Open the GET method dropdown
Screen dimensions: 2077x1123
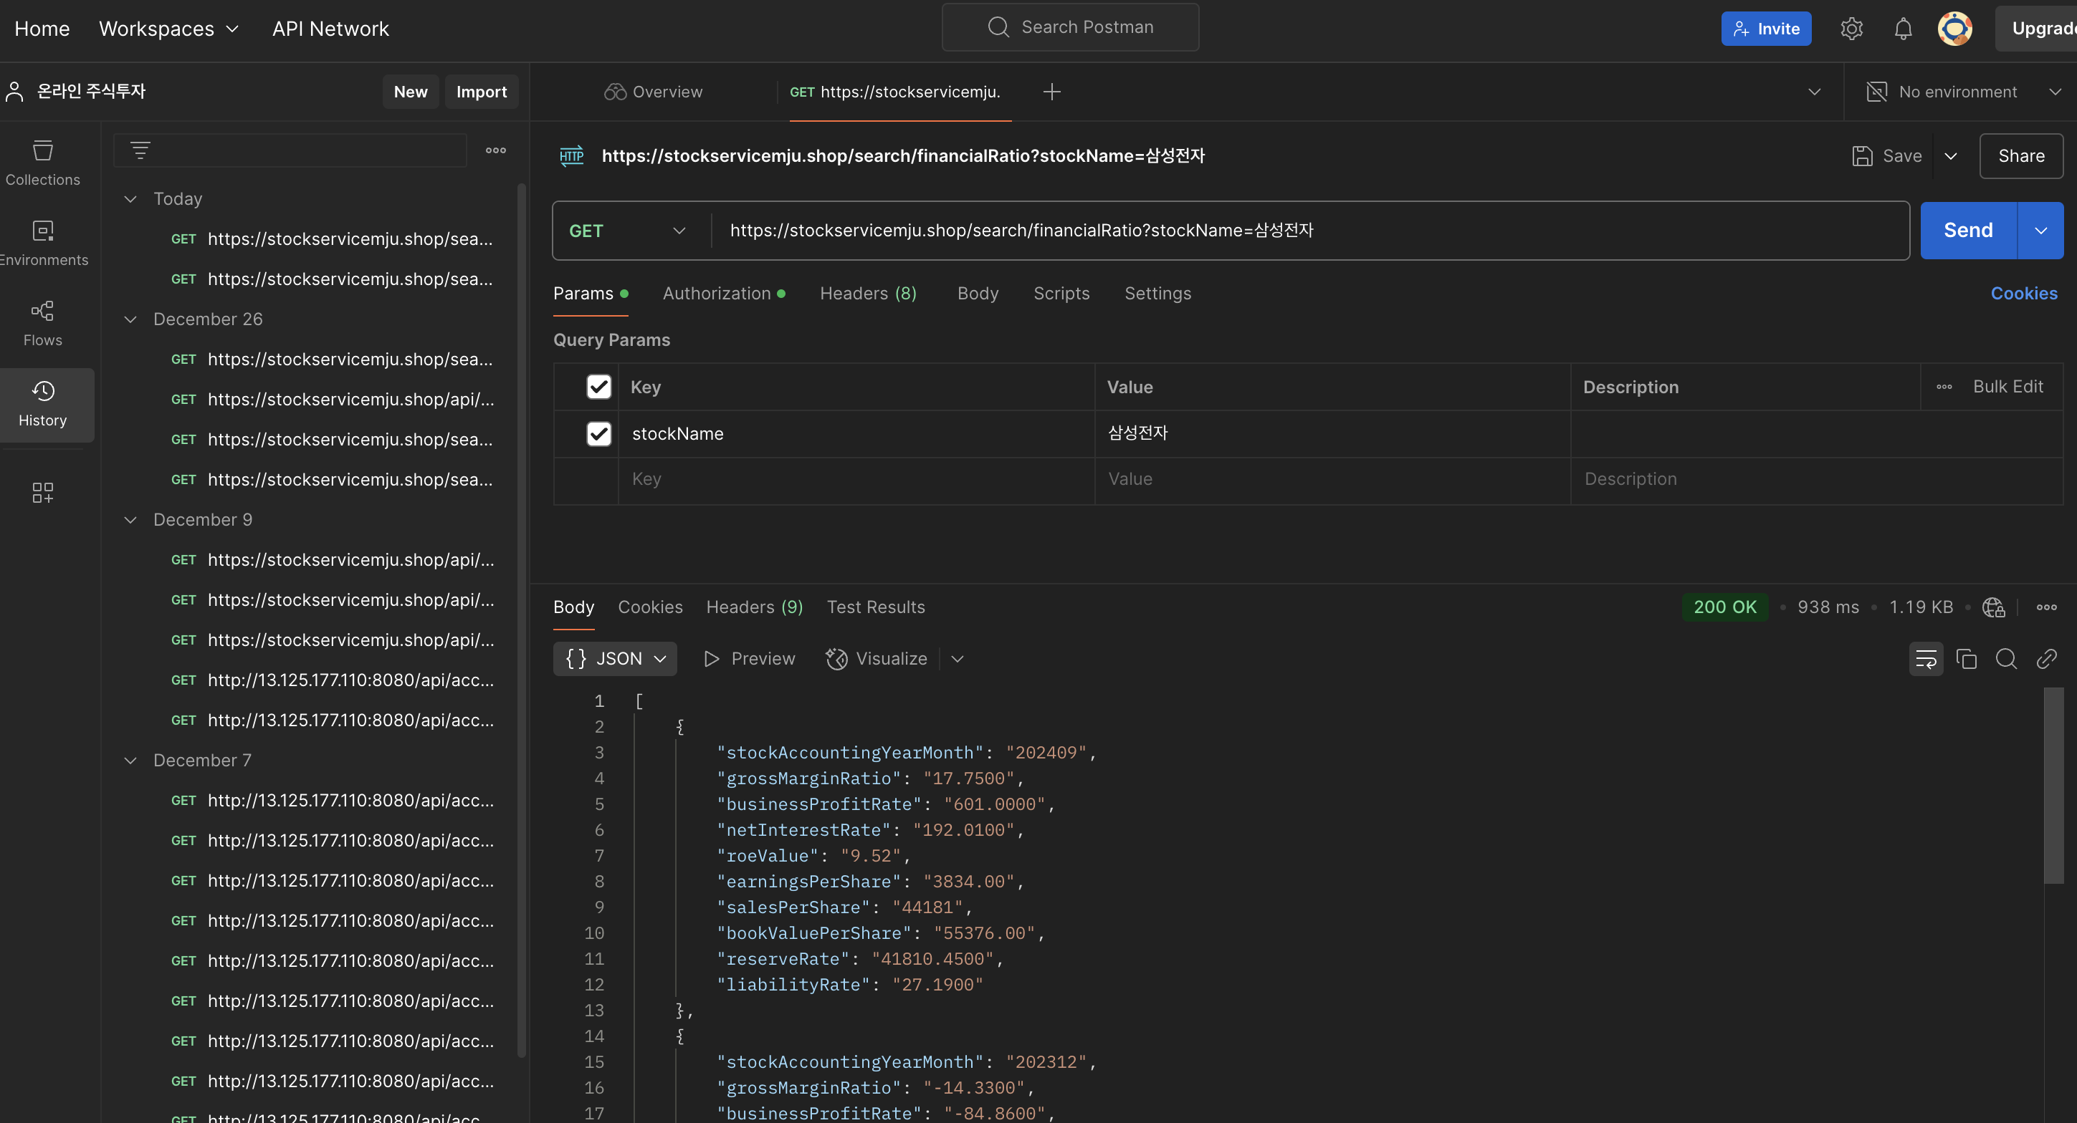[x=627, y=231]
